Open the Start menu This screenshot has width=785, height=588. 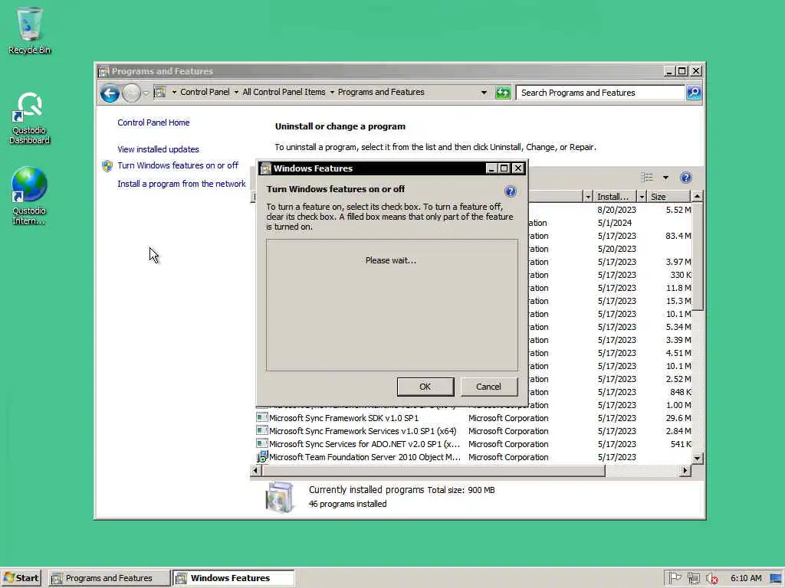[21, 578]
